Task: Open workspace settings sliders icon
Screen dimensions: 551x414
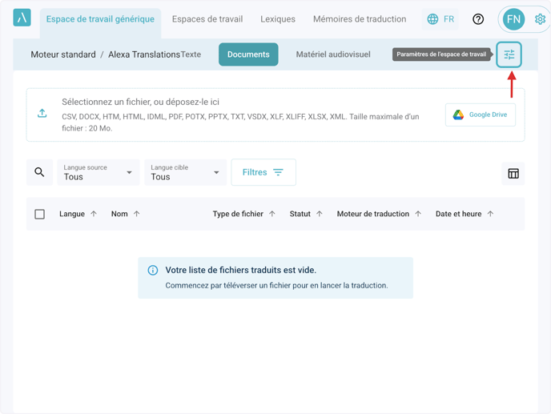Action: click(x=509, y=54)
